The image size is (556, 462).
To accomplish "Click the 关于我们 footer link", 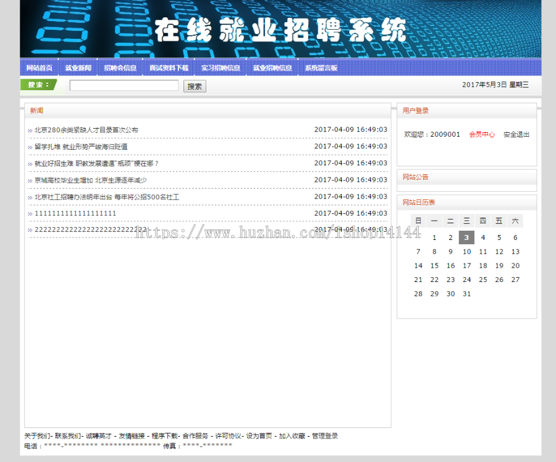I will [37, 436].
